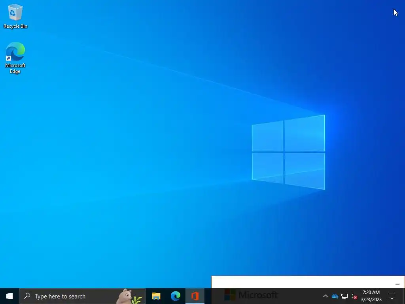Open the clock showing 7:20 AM
This screenshot has height=304, width=405.
(x=371, y=296)
